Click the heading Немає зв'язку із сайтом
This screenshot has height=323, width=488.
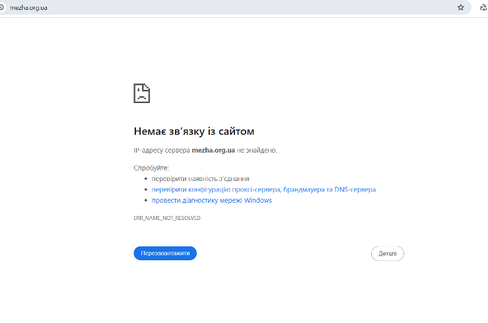(x=193, y=131)
